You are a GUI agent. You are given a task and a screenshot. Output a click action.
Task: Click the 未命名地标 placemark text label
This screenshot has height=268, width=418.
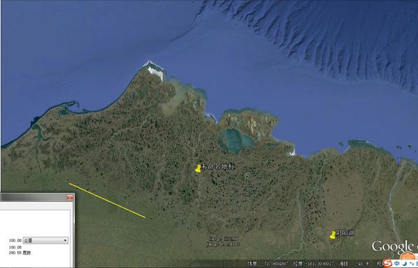click(218, 166)
